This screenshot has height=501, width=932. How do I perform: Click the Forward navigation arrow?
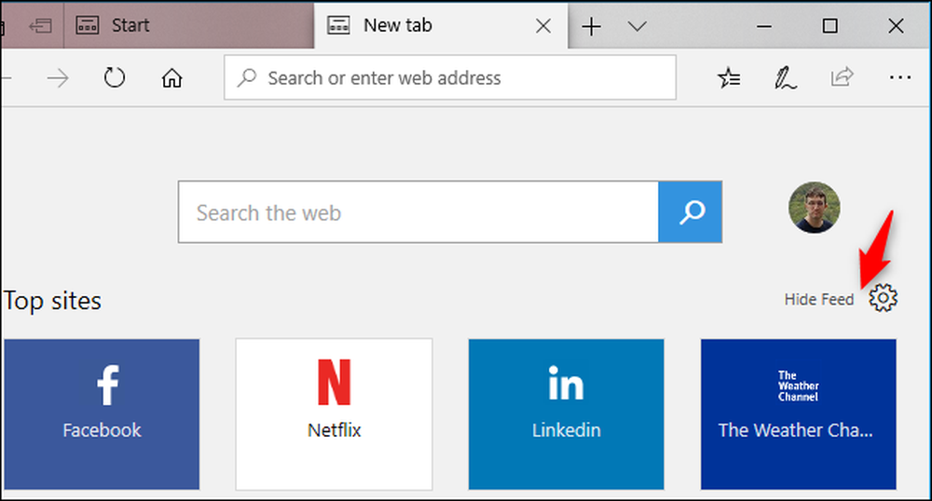click(58, 78)
